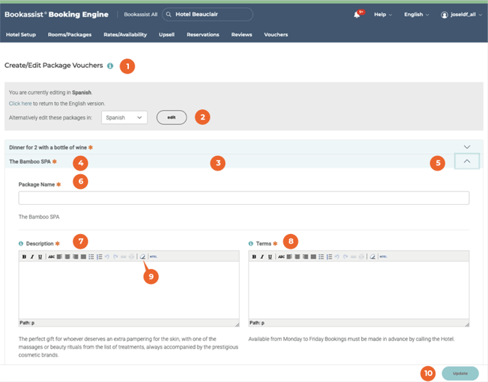This screenshot has width=488, height=382.
Task: Redo in the Description editor
Action: (116, 257)
